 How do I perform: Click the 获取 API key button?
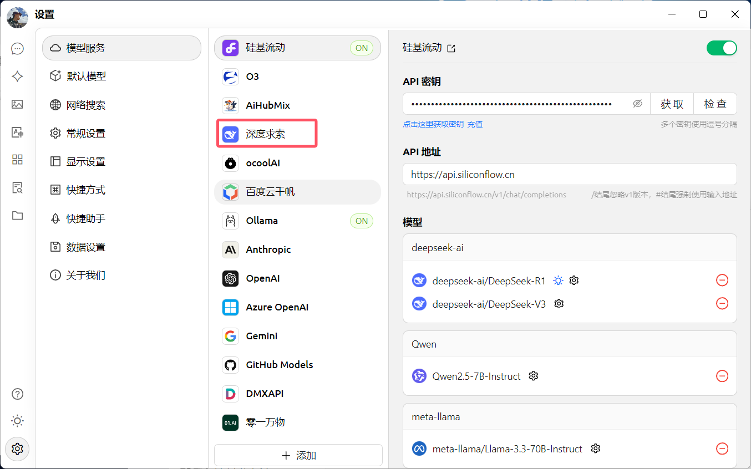point(672,104)
